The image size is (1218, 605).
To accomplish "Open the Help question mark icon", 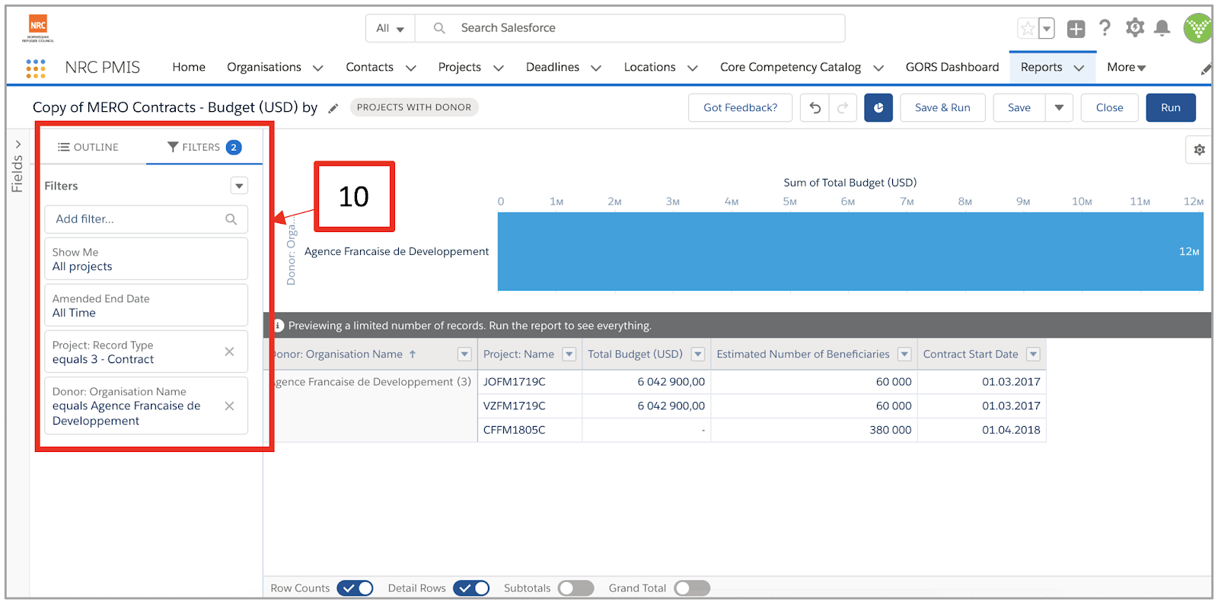I will tap(1105, 28).
